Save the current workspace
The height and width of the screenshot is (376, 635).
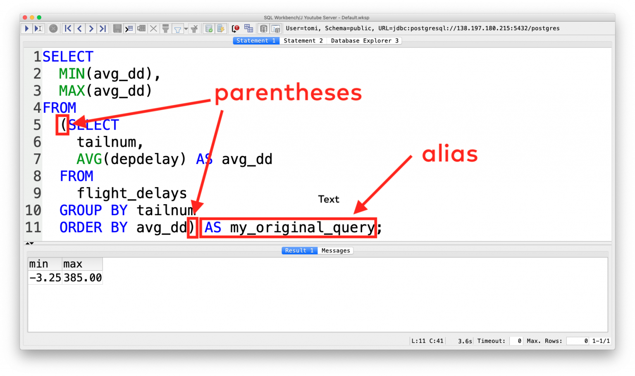[117, 28]
